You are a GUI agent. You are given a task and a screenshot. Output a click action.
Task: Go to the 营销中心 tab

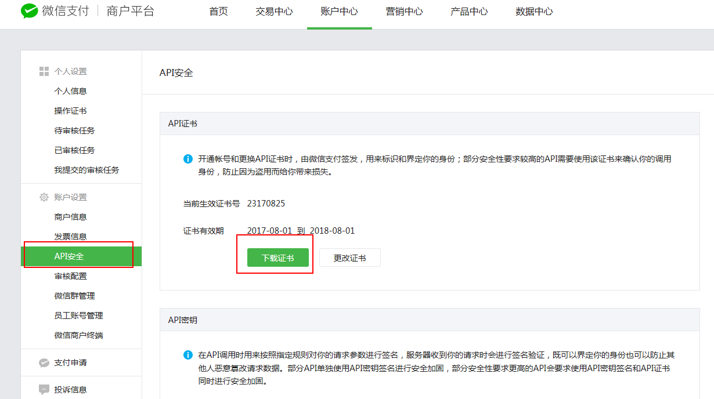pyautogui.click(x=404, y=12)
